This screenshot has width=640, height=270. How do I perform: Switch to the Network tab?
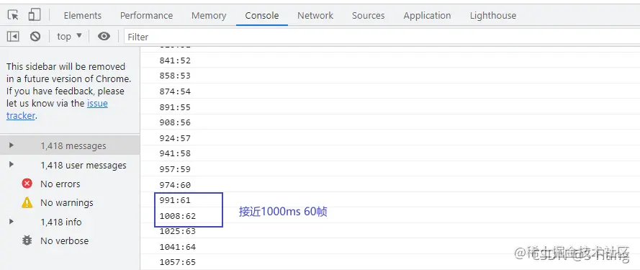click(x=315, y=16)
